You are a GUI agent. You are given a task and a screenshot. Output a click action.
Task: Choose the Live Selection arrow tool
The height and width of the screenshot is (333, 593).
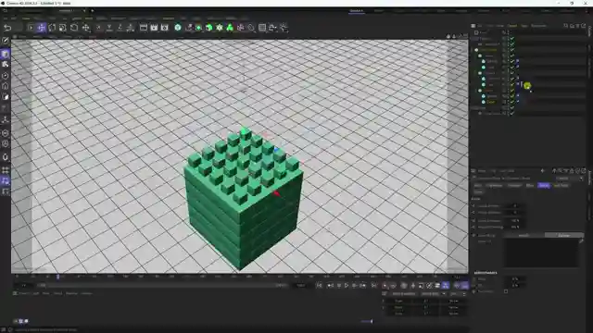[x=31, y=28]
